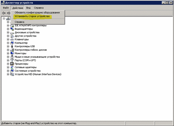
Task: Select Контроллеры гибких дисков item
Action: (x=31, y=50)
